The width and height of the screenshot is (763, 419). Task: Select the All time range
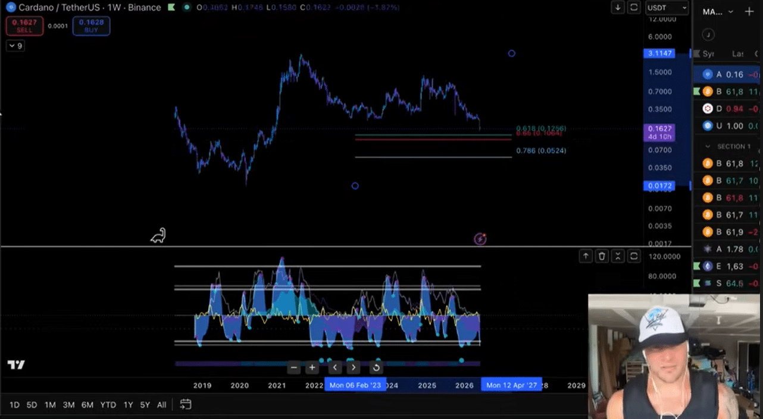coord(161,405)
